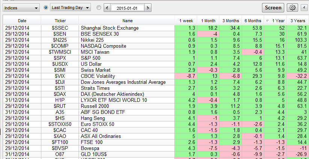Click the collapse panel arrow beside the gear
The width and height of the screenshot is (309, 159).
coord(304,8)
